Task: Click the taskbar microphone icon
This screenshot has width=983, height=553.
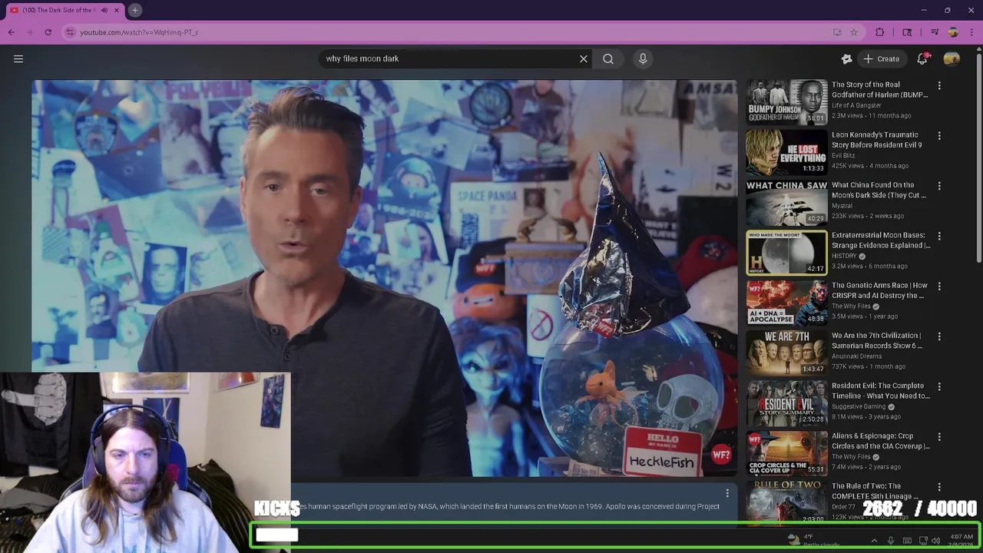Action: click(891, 541)
